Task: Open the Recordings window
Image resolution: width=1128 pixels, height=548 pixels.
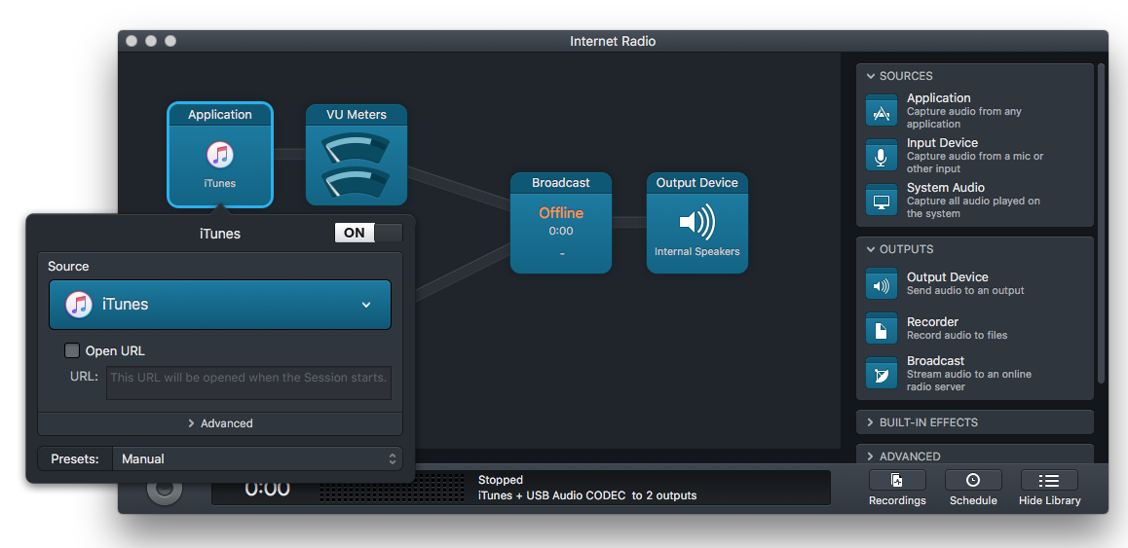Action: (897, 480)
